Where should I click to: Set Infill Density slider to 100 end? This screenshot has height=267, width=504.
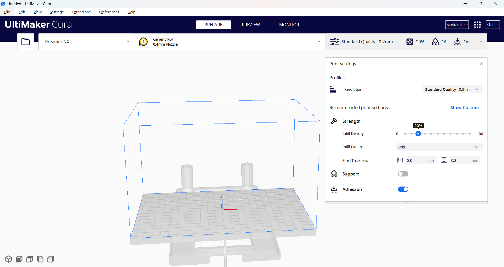470,134
